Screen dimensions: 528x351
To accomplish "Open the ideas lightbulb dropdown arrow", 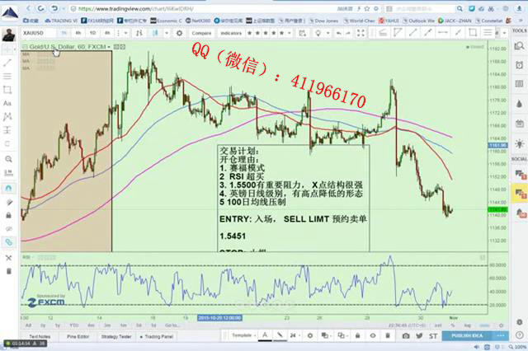I will pyautogui.click(x=328, y=33).
